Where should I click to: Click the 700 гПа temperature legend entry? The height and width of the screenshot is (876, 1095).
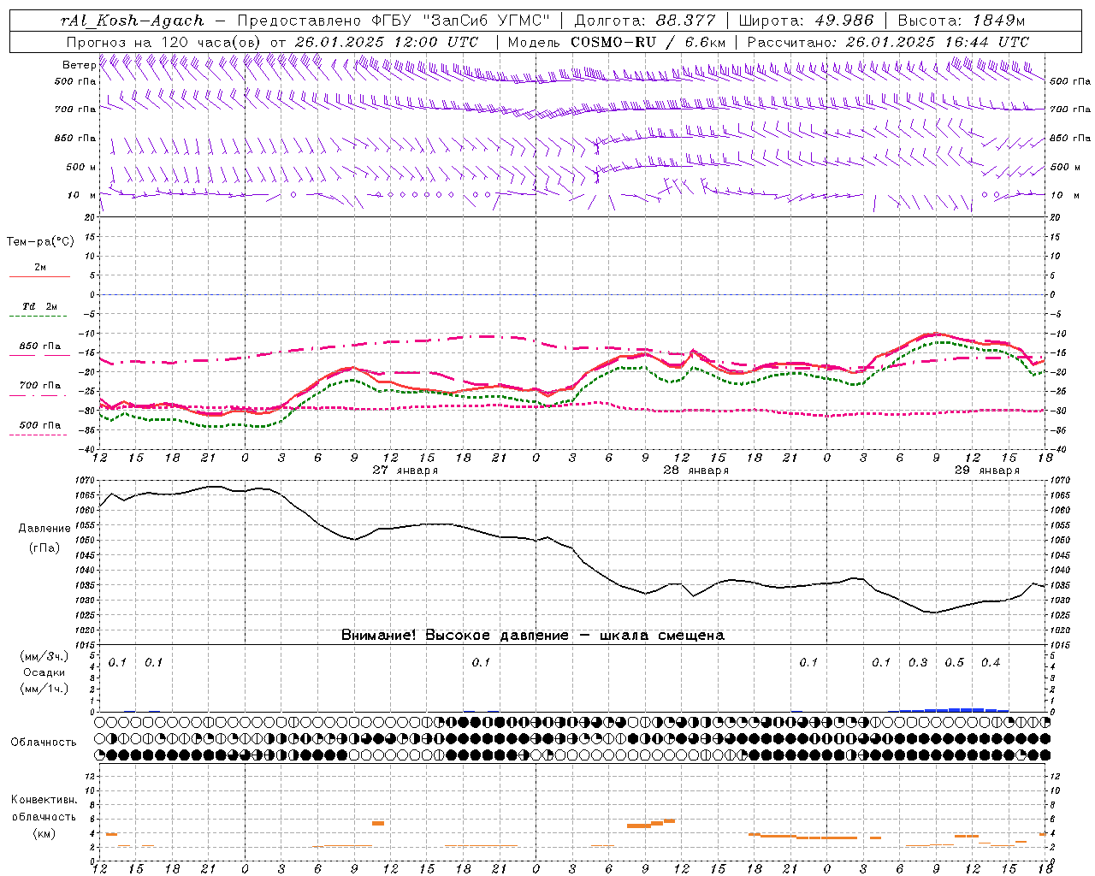pyautogui.click(x=40, y=386)
